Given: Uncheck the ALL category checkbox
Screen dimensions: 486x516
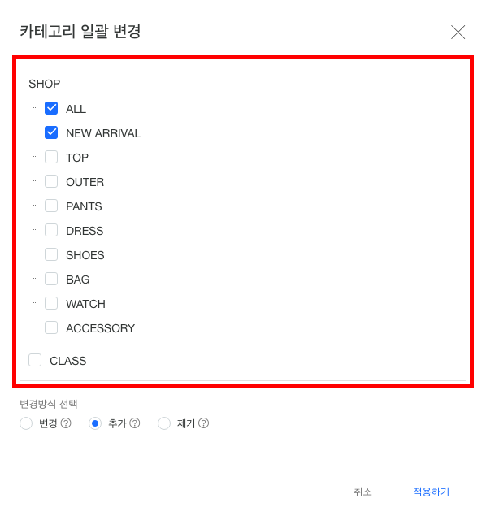Looking at the screenshot, I should click(51, 108).
